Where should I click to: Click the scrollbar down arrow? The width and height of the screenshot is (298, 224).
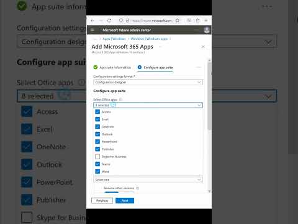[209, 191]
